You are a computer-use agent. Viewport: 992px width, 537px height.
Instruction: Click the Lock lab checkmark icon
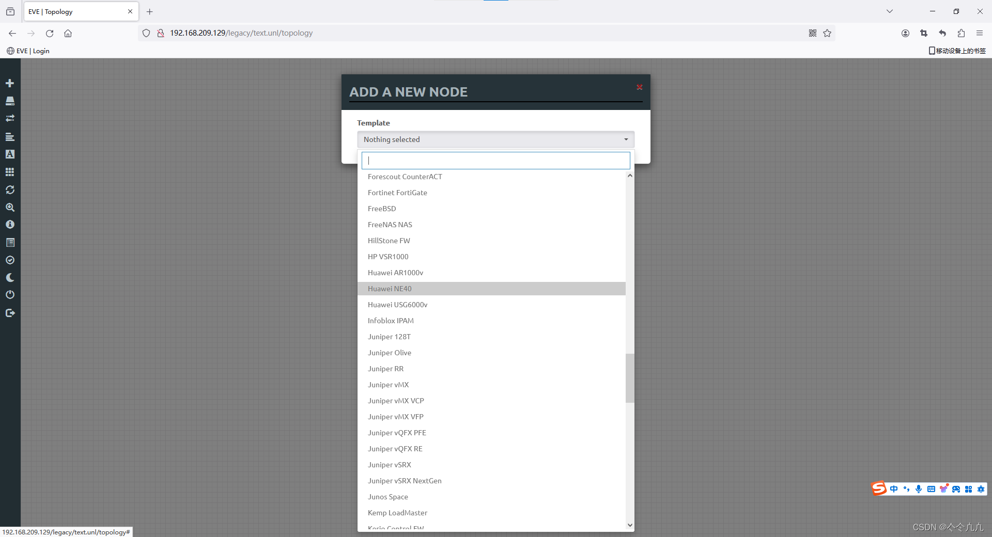[10, 260]
